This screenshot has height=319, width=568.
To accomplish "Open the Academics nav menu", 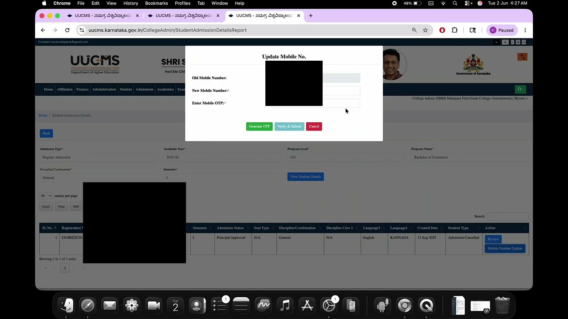I will click(x=165, y=89).
